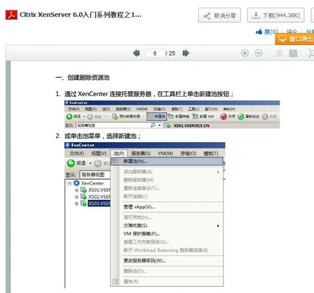Viewport: 314px width, 293px height.
Task: Click the open 池(P) menu in lower screenshot
Action: [119, 154]
